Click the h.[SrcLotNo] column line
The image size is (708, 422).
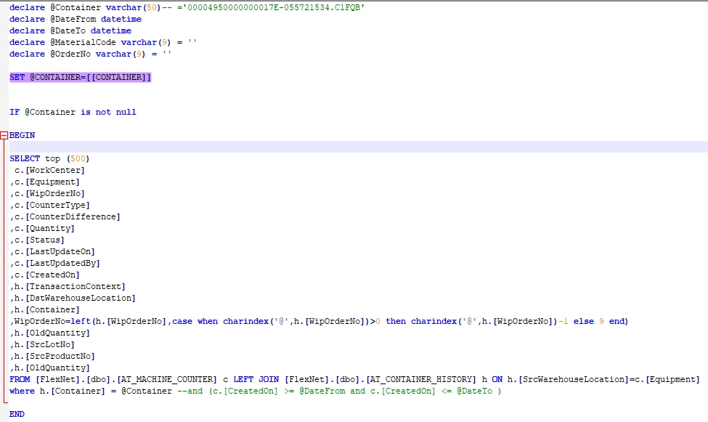click(x=42, y=344)
